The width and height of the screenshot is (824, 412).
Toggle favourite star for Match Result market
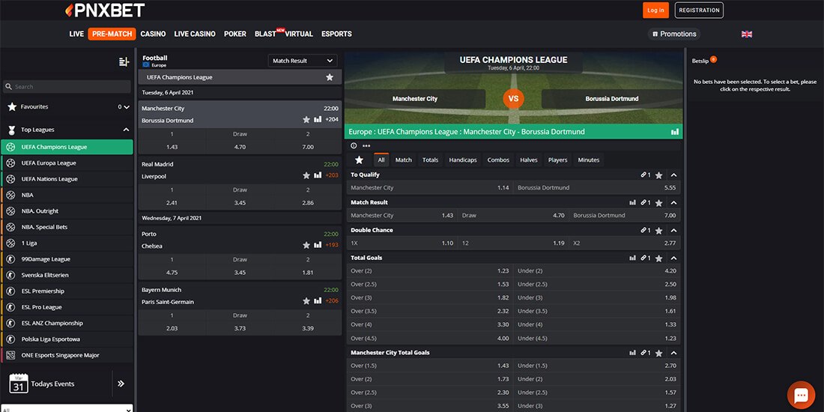point(658,202)
